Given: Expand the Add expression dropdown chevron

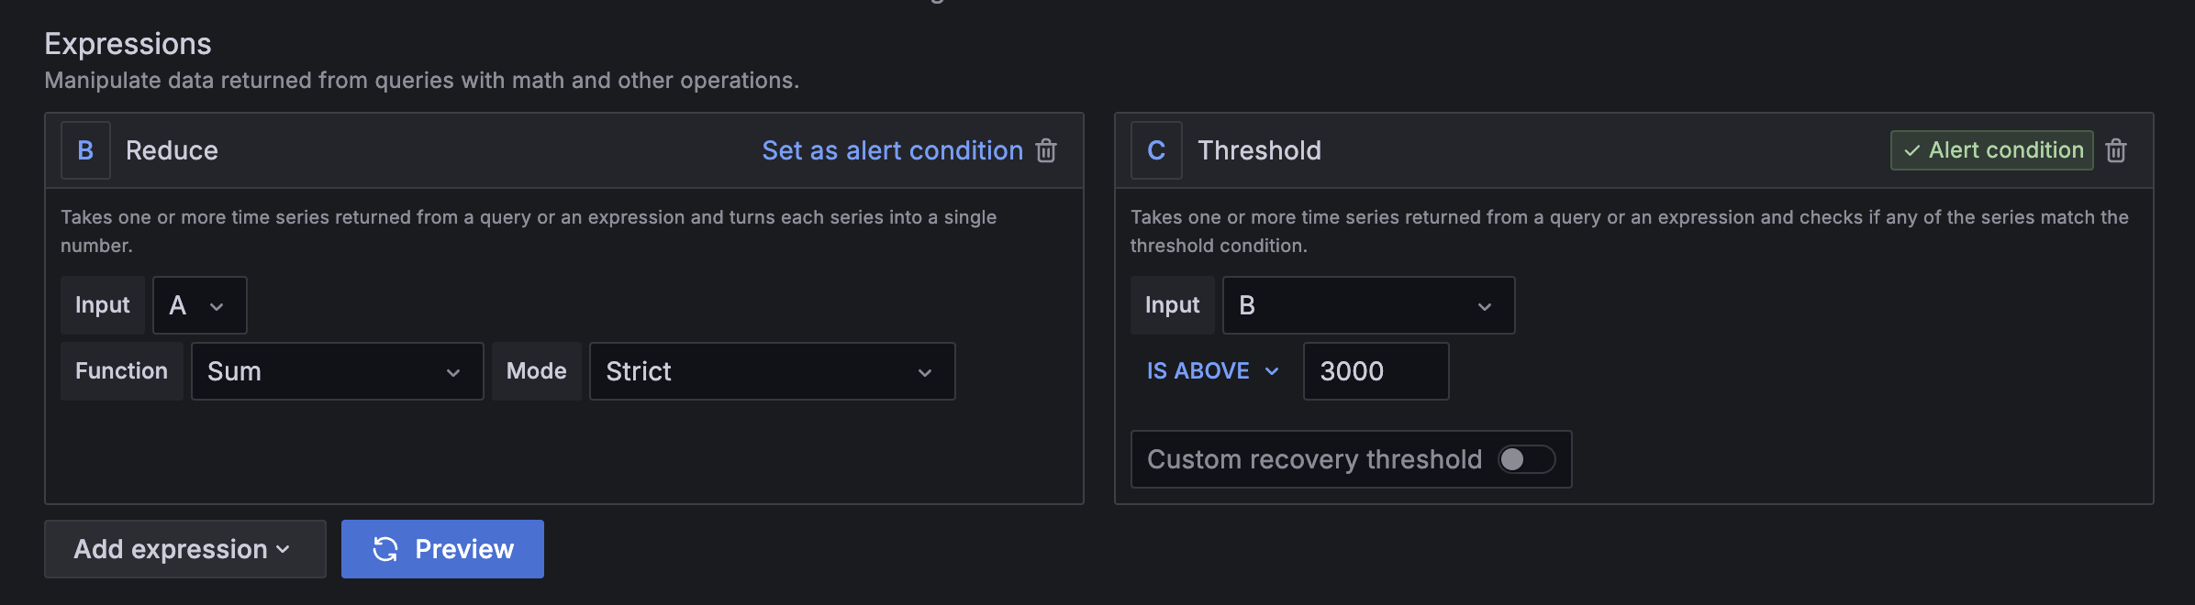Looking at the screenshot, I should click(283, 549).
